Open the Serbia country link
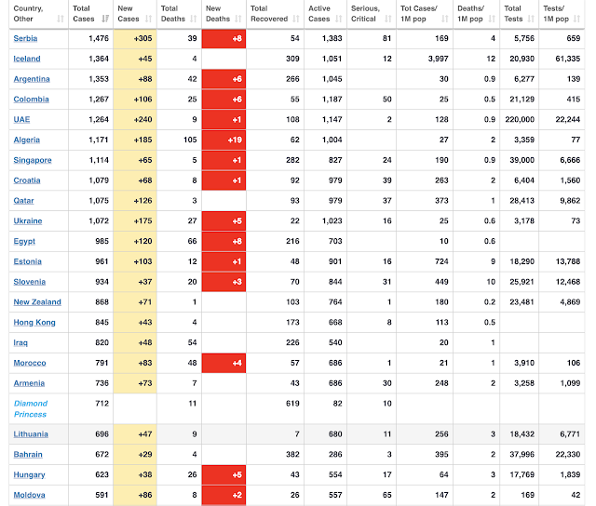The height and width of the screenshot is (506, 596). coord(25,38)
